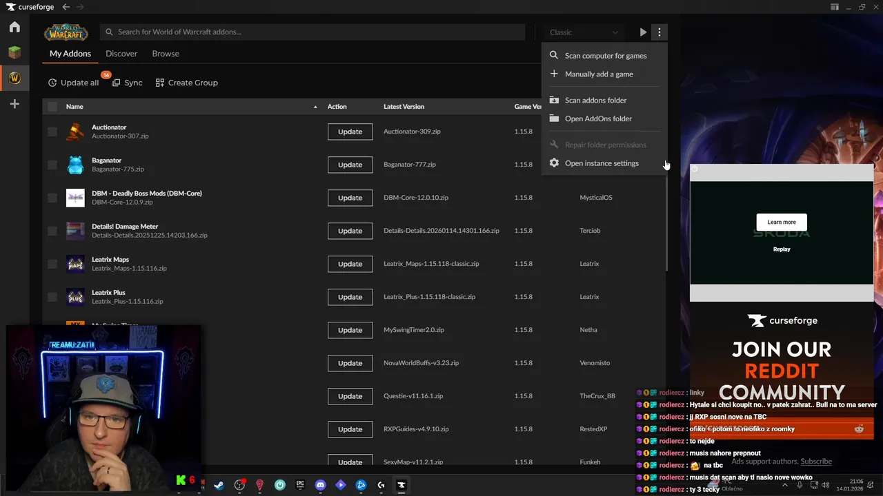Viewport: 883px width, 496px height.
Task: Click the Leatrix Maps addon icon
Action: point(75,264)
